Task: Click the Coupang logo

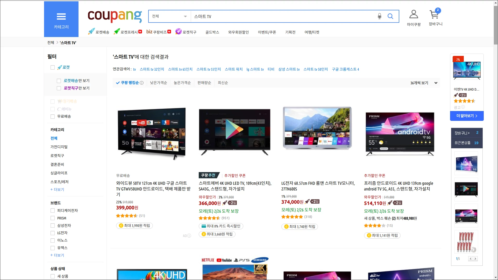Action: (x=115, y=16)
